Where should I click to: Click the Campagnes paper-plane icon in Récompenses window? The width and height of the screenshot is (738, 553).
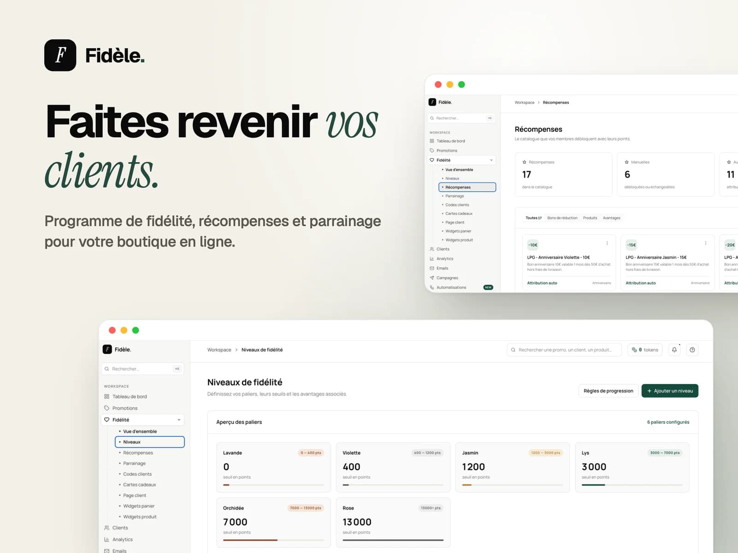(x=432, y=277)
